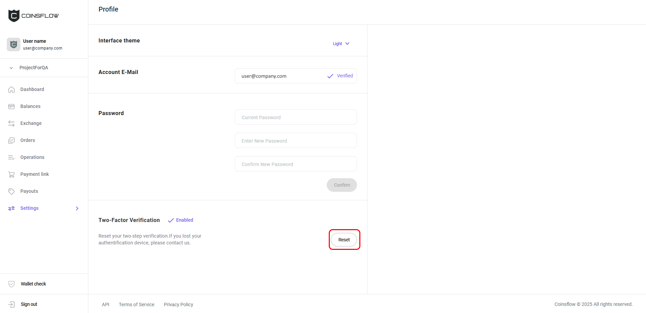Open Operations using its list icon

12,157
